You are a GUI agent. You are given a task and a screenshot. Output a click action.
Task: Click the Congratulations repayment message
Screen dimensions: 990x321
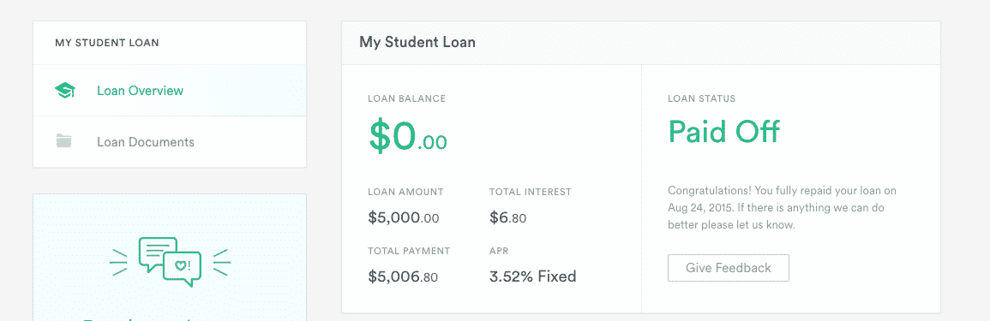(x=782, y=207)
